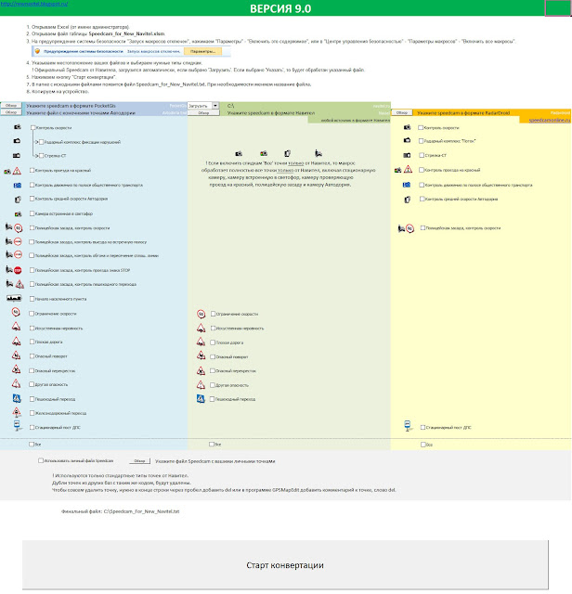Click Обзор button for personal Speedcam file
This screenshot has height=594, width=572.
(139, 461)
